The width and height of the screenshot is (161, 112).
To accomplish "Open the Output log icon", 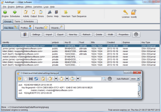I will coord(33,12).
